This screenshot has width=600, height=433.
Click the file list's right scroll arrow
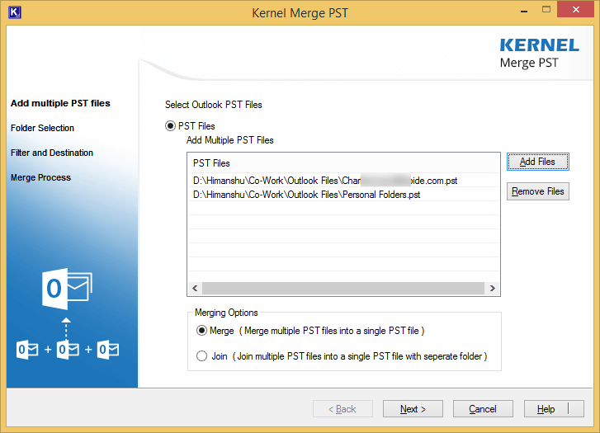click(x=493, y=288)
